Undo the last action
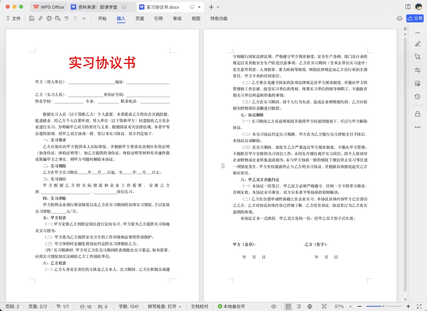This screenshot has height=311, width=427. coord(66,19)
